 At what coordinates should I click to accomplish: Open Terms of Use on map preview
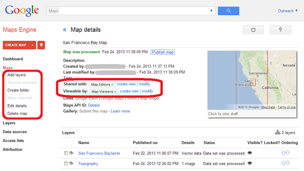click(x=286, y=107)
